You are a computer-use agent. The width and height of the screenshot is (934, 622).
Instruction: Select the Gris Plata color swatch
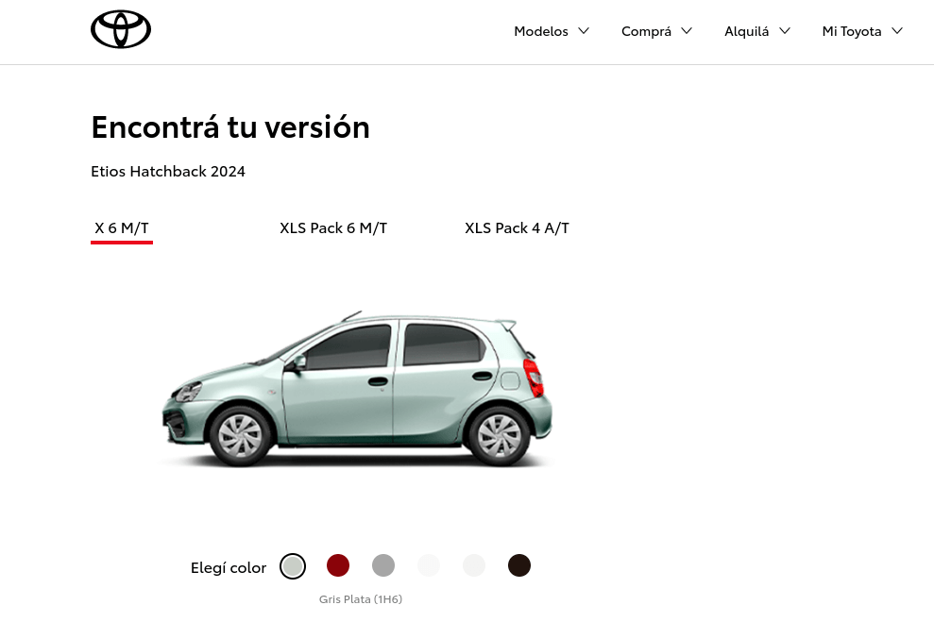(293, 566)
